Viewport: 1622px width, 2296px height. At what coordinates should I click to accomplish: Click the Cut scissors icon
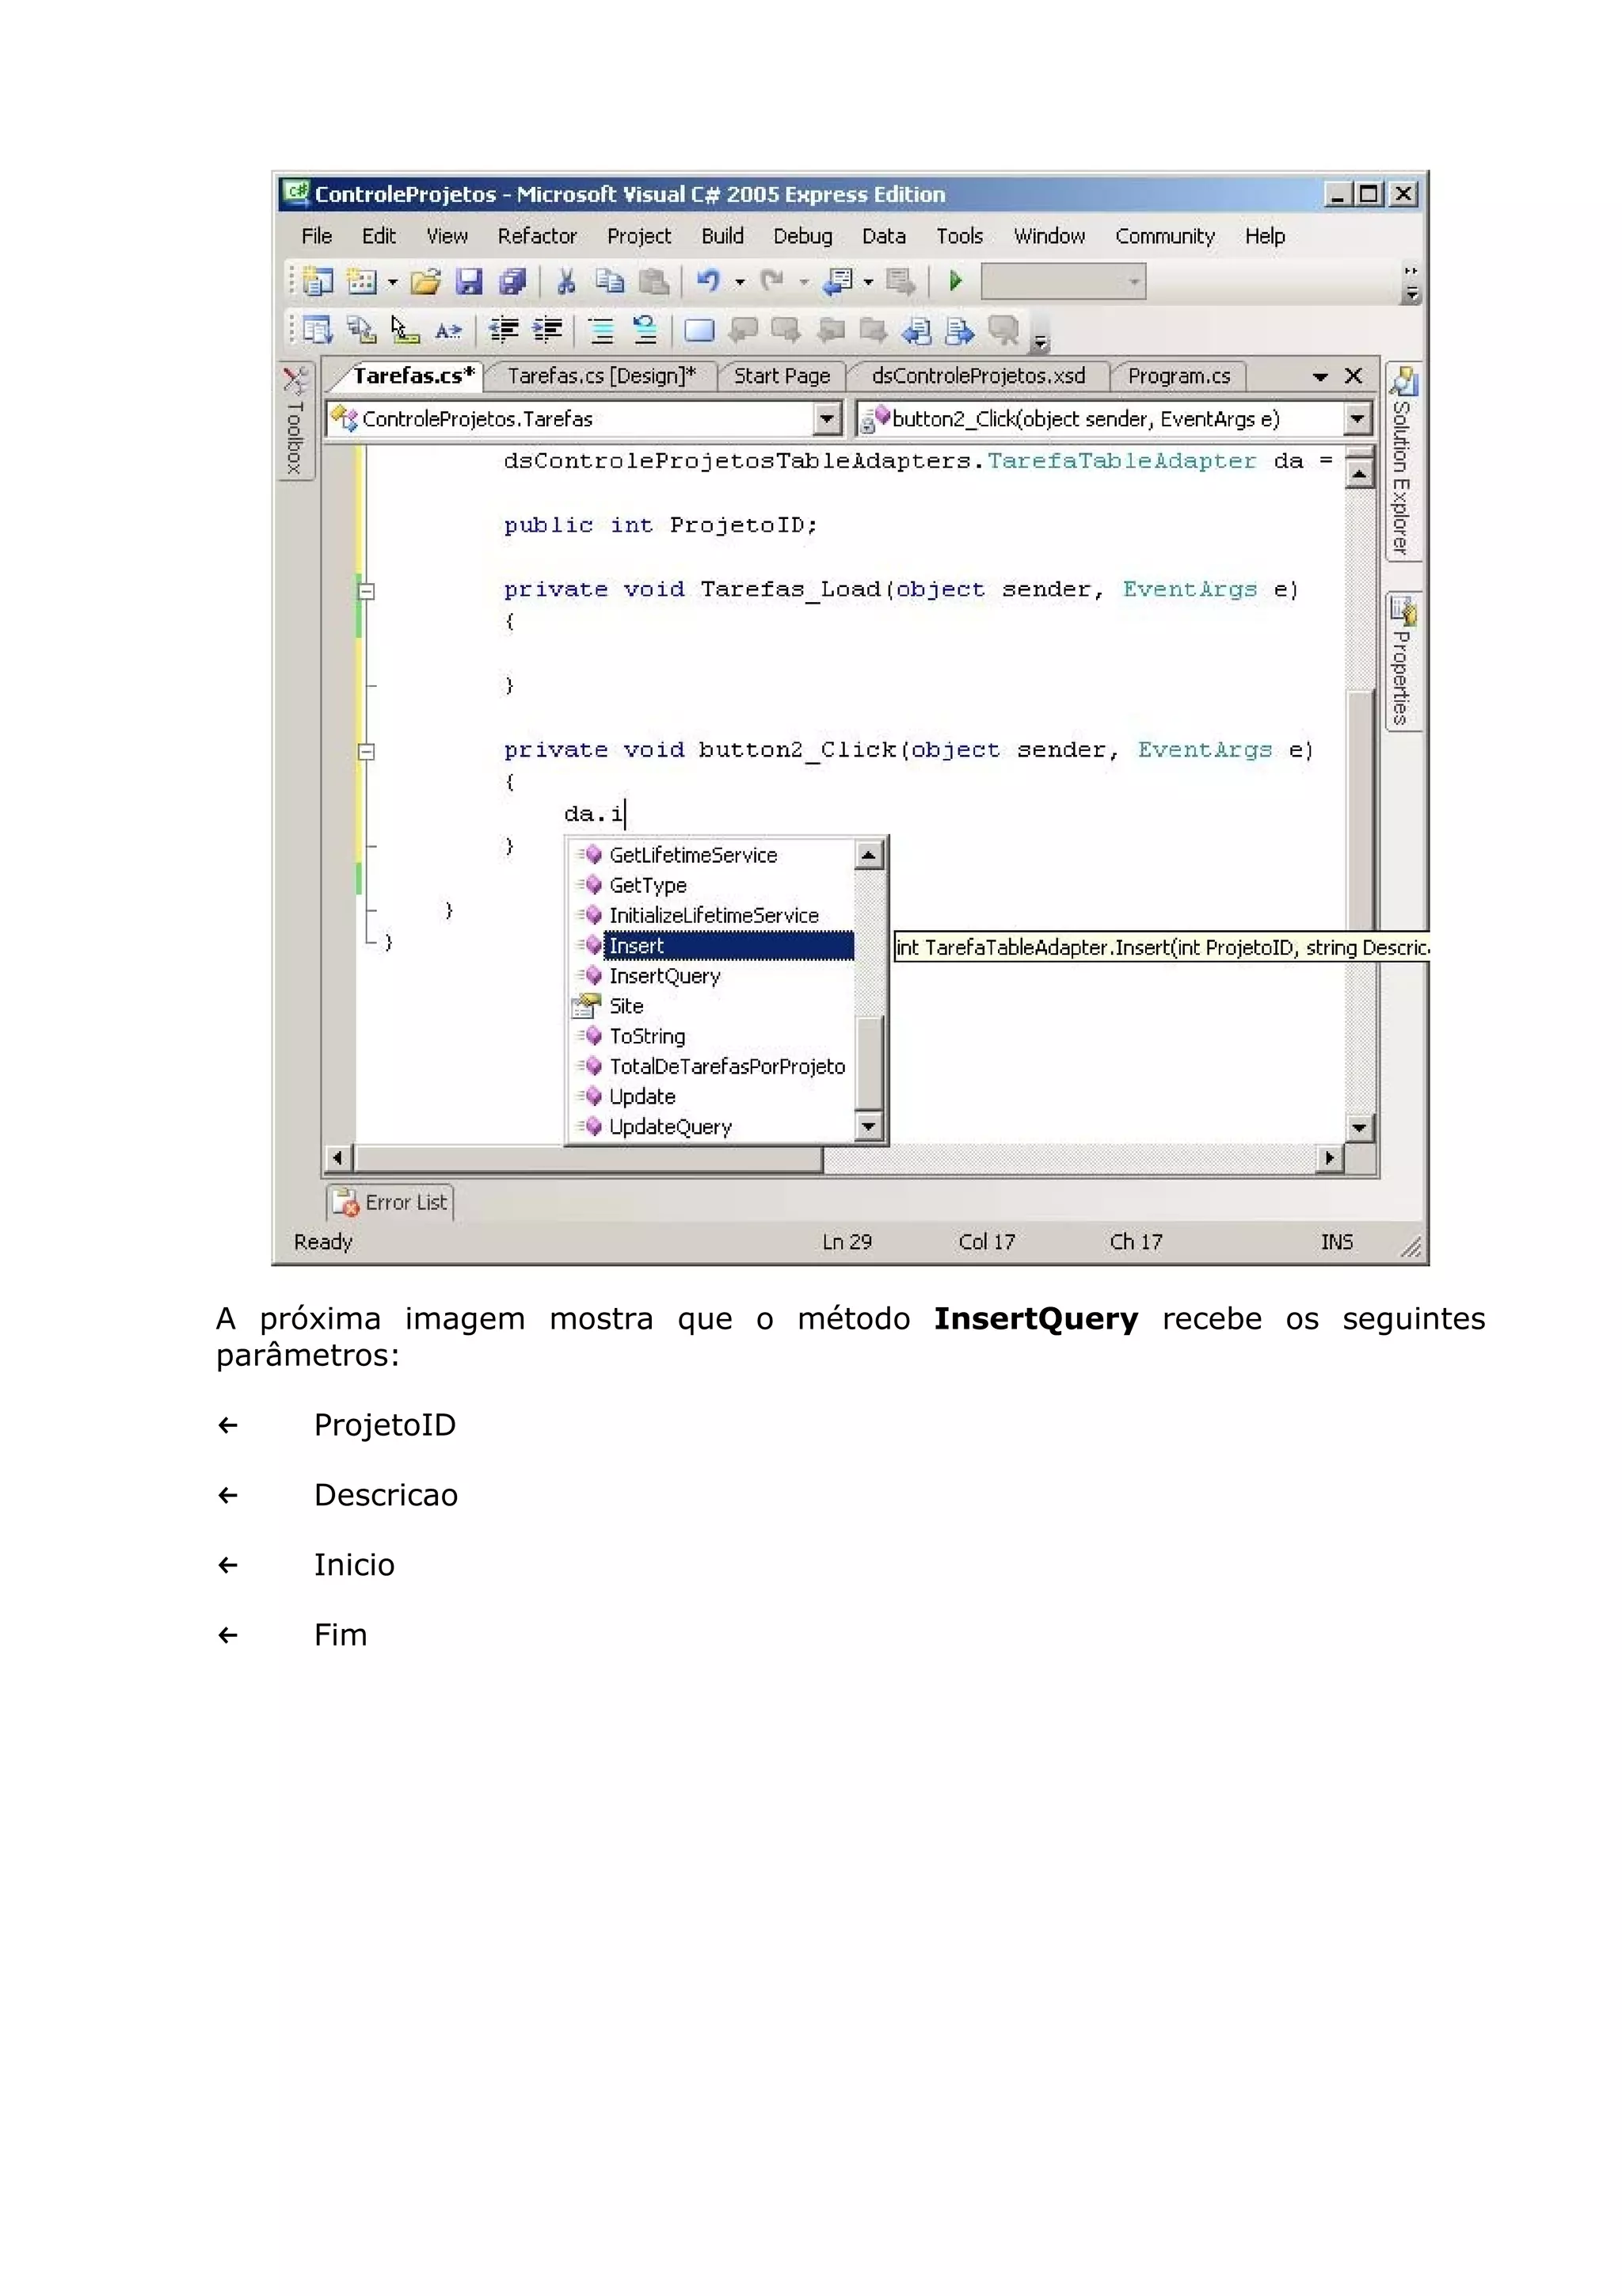click(565, 283)
